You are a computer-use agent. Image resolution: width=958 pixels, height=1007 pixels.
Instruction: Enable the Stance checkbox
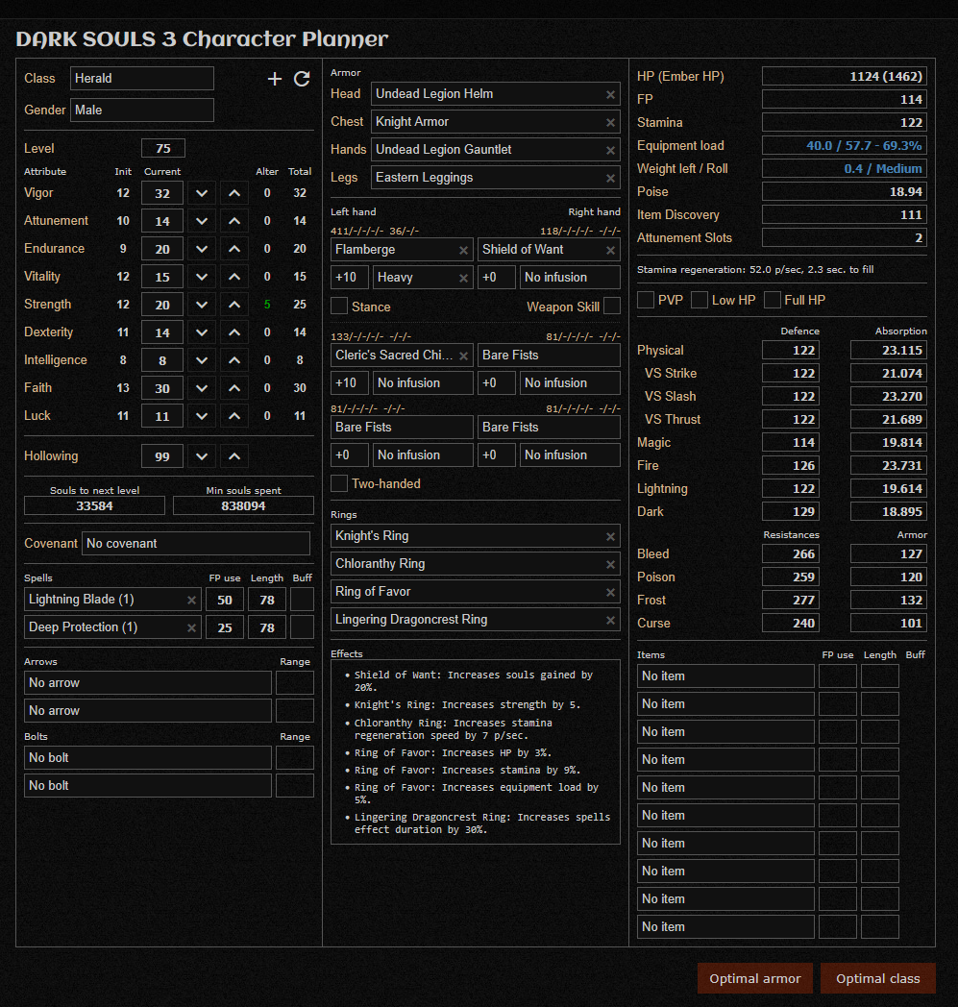click(x=339, y=306)
